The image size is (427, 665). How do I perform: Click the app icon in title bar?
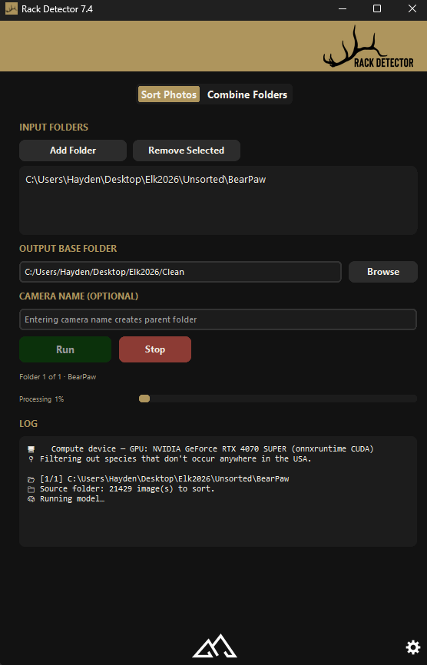click(12, 8)
